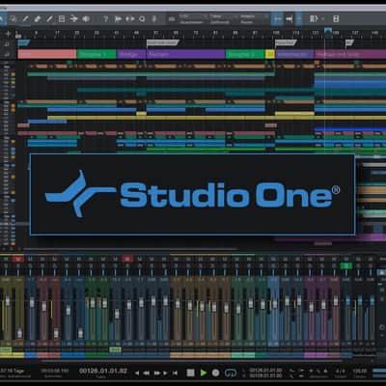Select the Eraser tool in the toolbar

point(37,19)
